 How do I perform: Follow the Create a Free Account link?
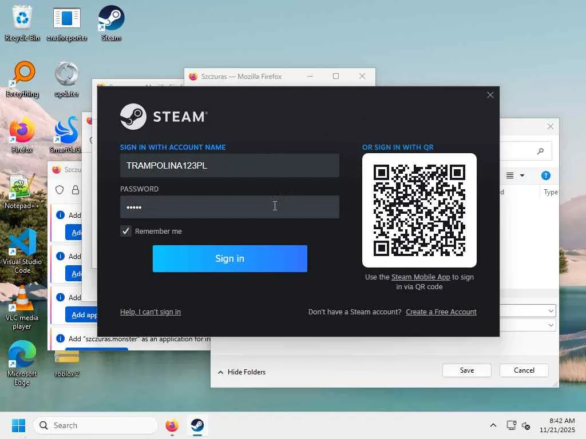[441, 312]
